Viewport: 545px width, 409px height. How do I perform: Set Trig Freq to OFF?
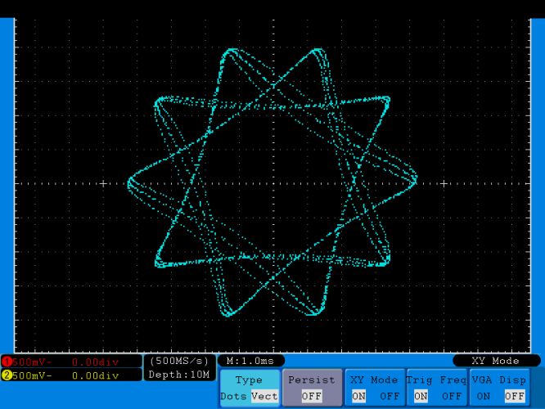tap(452, 396)
